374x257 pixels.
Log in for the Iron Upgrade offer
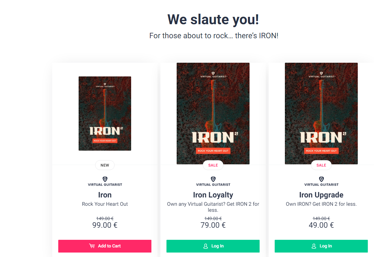pos(321,246)
